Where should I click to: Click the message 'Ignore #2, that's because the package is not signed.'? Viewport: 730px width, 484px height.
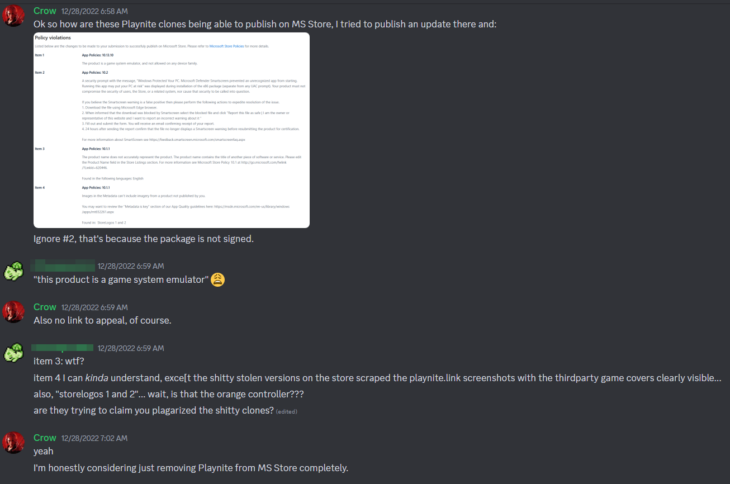coord(144,239)
